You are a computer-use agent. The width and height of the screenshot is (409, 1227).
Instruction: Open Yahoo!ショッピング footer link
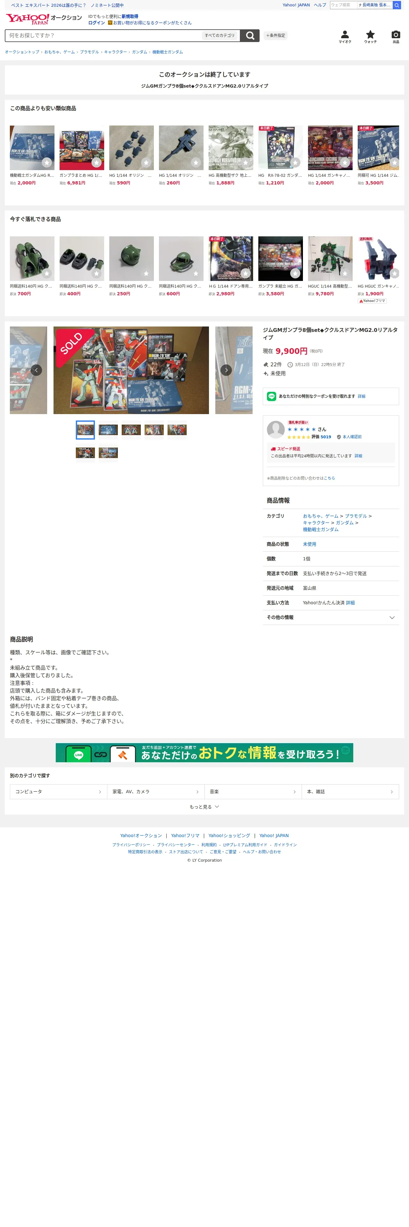coord(229,836)
